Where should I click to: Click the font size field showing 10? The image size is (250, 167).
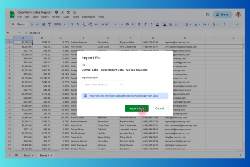coord(127,24)
